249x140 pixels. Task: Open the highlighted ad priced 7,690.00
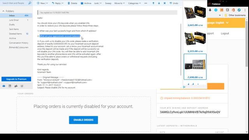pyautogui.click(x=195, y=66)
